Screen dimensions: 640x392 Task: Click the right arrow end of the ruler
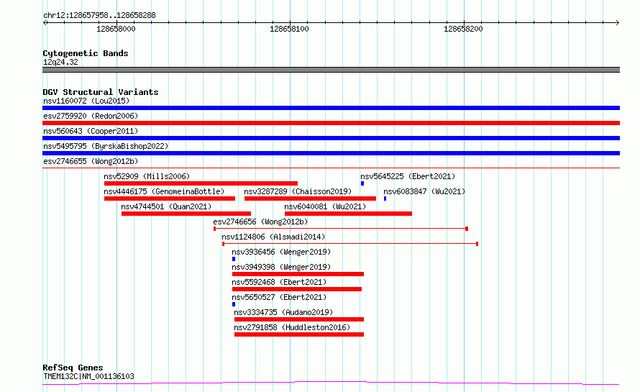coord(618,23)
